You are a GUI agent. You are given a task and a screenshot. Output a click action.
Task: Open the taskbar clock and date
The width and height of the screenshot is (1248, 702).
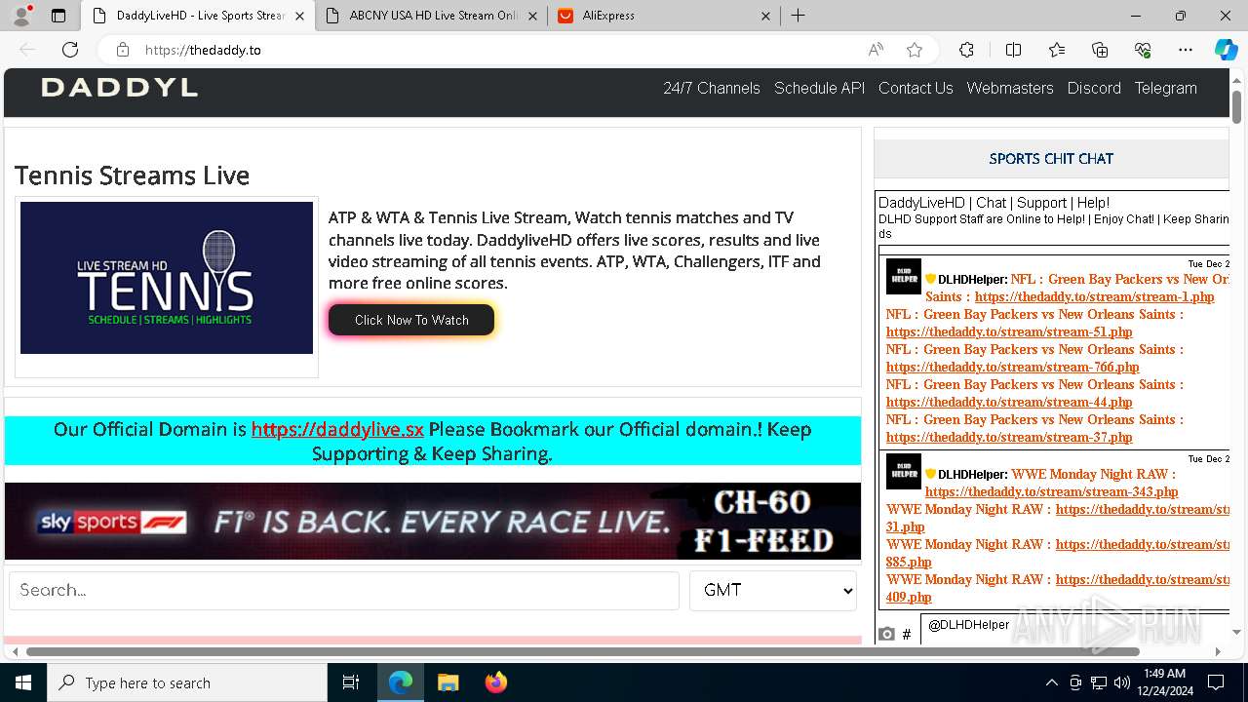point(1164,682)
